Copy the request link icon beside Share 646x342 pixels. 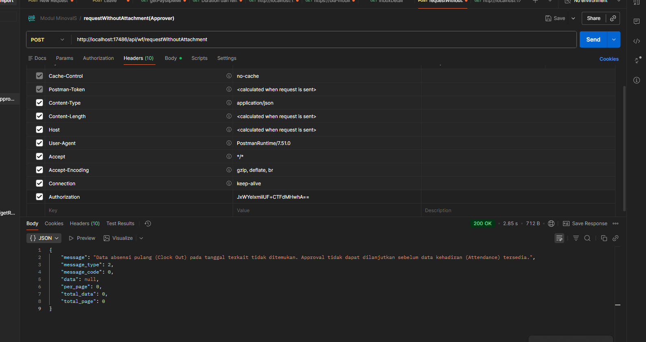pos(613,18)
